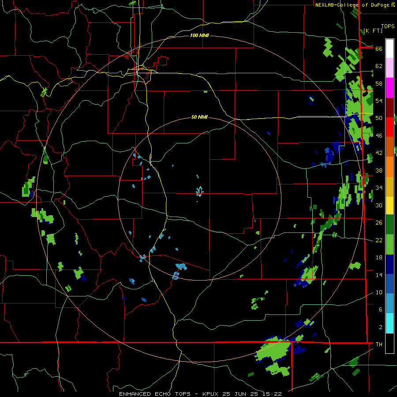Viewport: 397px width, 397px height.
Task: Click the legend value "58"
Action: pos(379,83)
